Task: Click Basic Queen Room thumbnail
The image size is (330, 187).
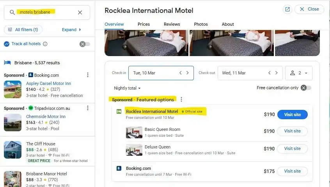Action: click(x=134, y=132)
